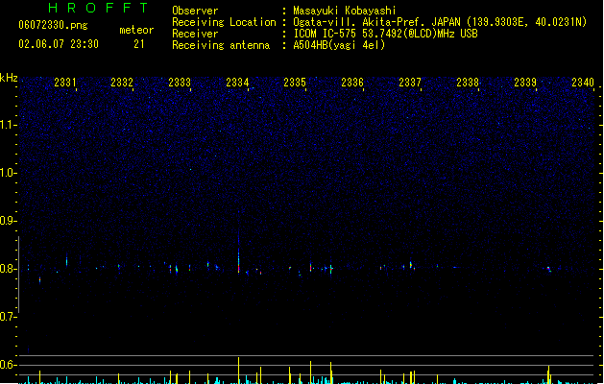The height and width of the screenshot is (384, 604).
Task: Click the Receiving antenna label
Action: pos(221,45)
